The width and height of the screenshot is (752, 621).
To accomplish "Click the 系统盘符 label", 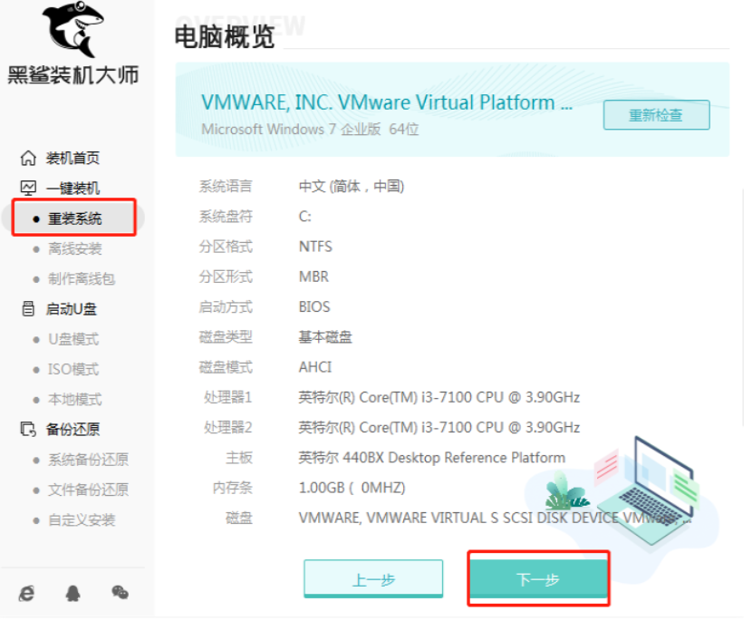I will 226,217.
